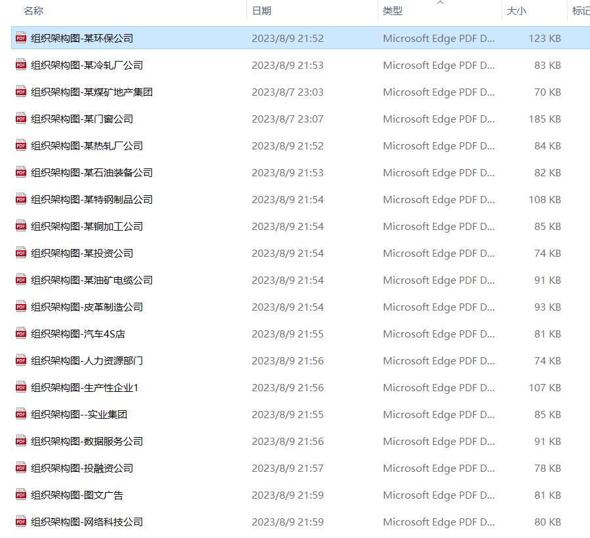
Task: Select file name 组织架构图-某门窗公司
Action: 82,119
